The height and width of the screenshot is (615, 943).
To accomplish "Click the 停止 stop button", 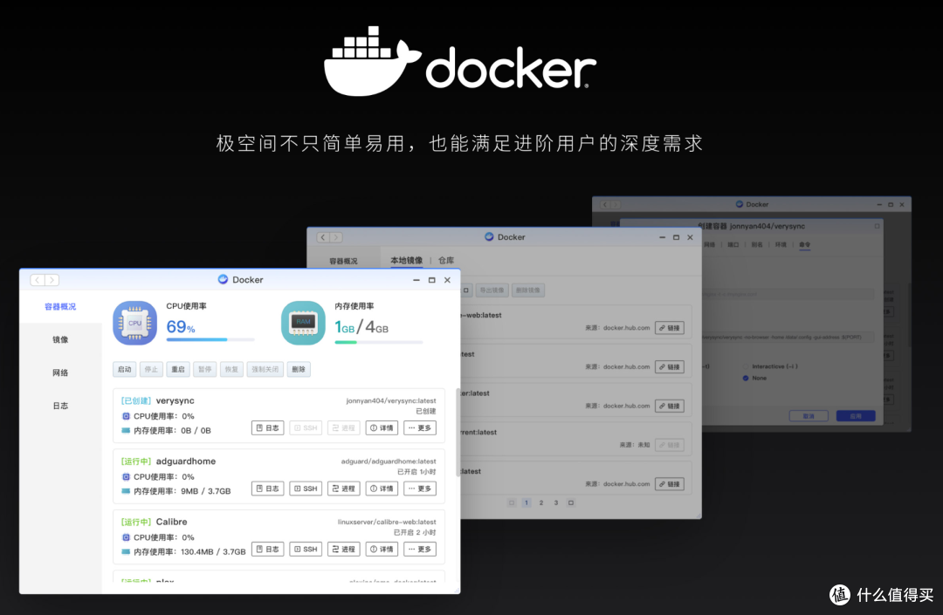I will (151, 369).
